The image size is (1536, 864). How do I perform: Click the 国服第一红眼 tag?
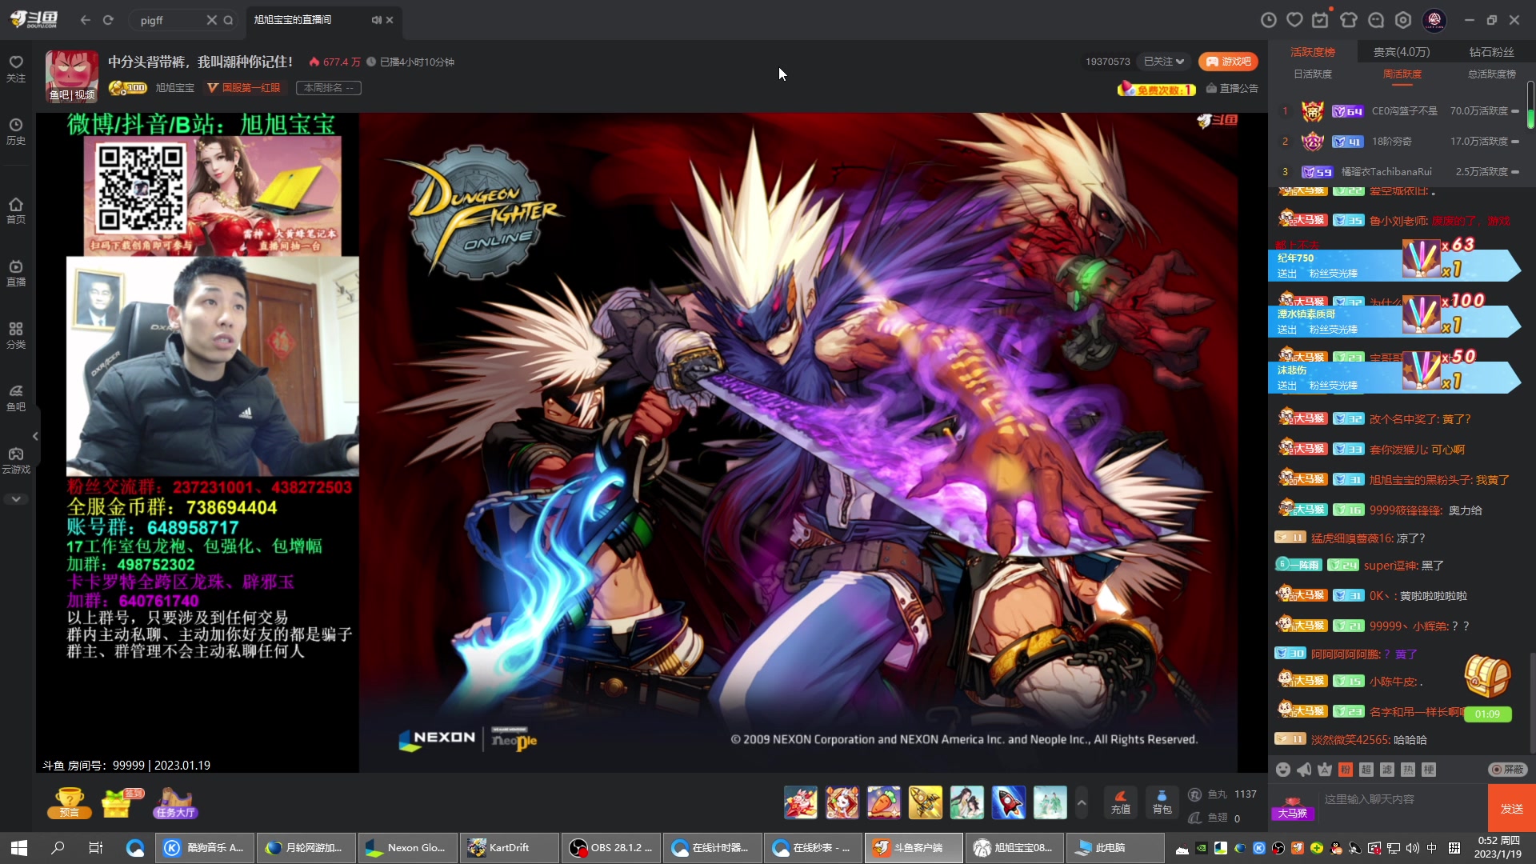(244, 88)
